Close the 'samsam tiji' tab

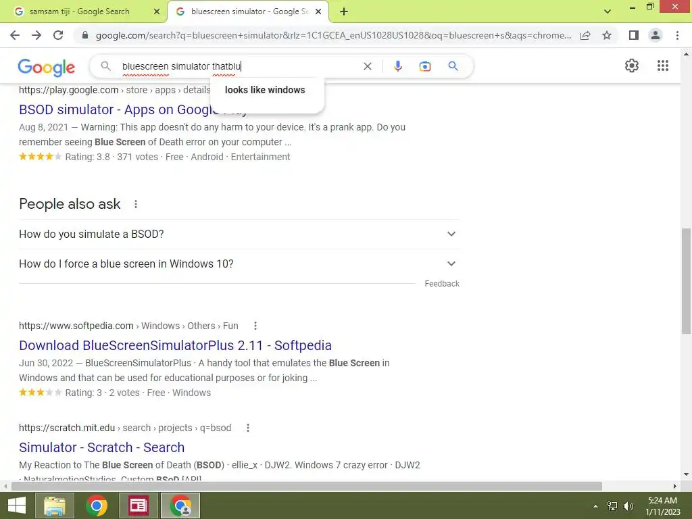coord(157,11)
